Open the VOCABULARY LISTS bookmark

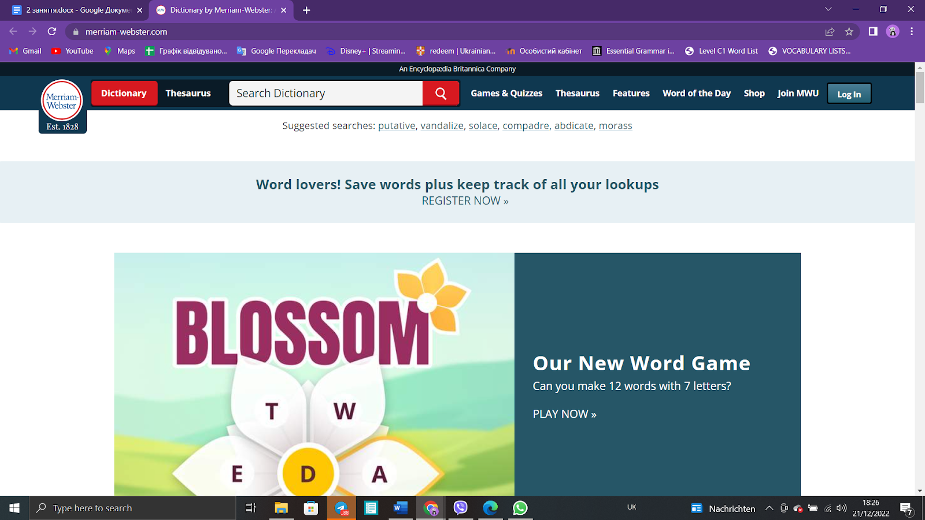[x=809, y=51]
